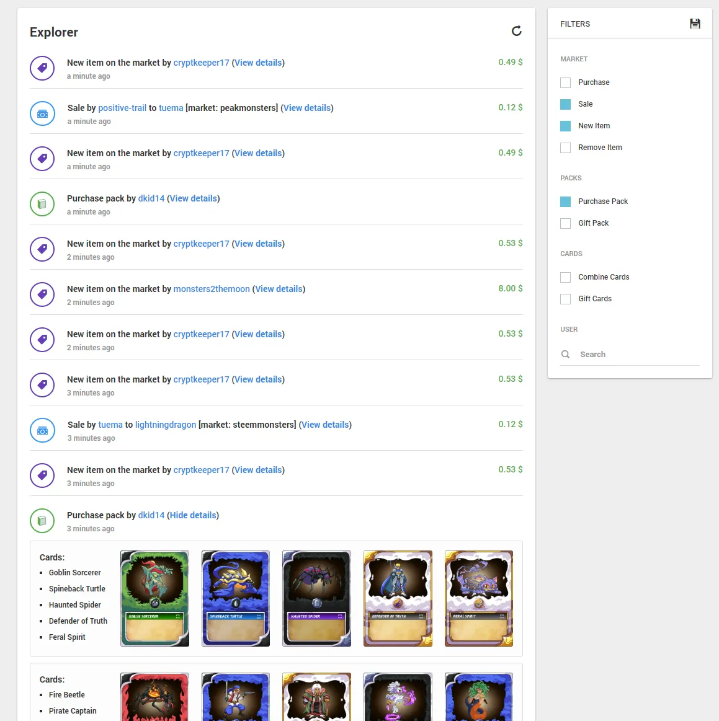View details of monsters2themoon listing

[x=279, y=289]
